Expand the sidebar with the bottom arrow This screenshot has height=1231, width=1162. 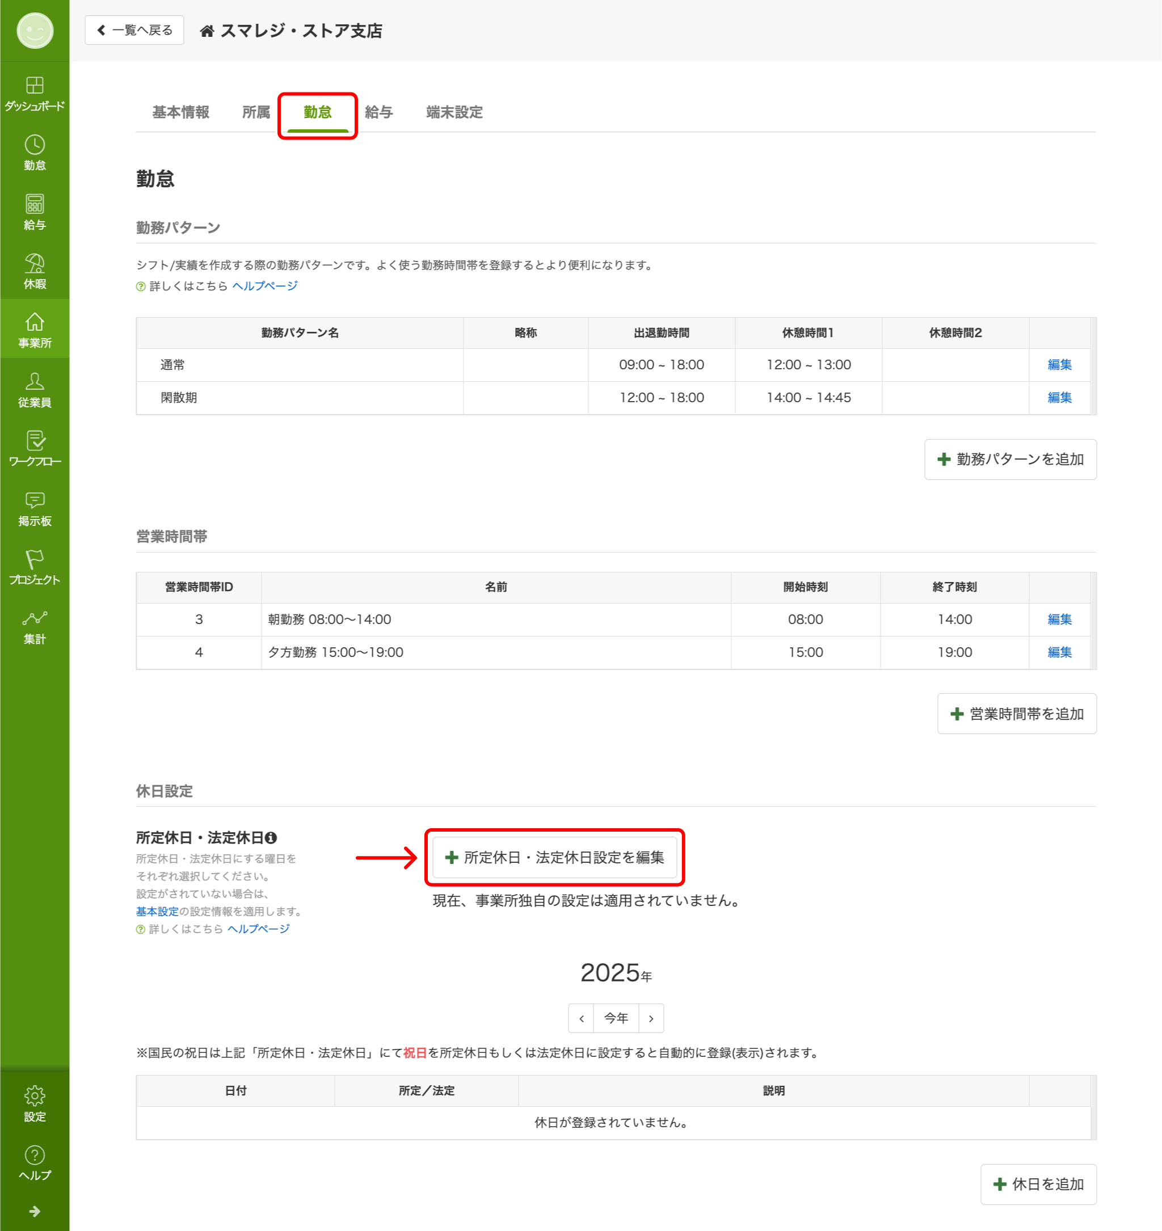[35, 1211]
